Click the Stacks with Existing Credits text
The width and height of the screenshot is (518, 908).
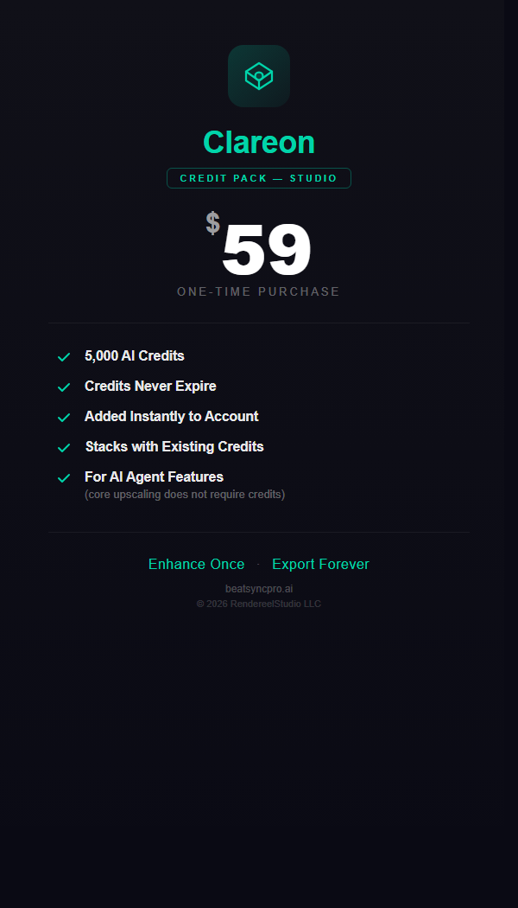pyautogui.click(x=174, y=447)
